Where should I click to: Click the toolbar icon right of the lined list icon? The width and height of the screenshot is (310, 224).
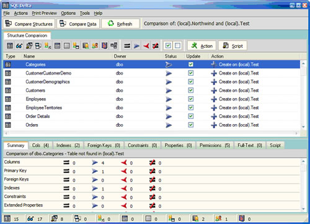click(x=76, y=46)
